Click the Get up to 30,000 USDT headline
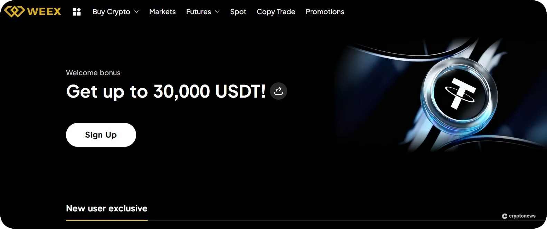This screenshot has width=547, height=229. coord(166,91)
